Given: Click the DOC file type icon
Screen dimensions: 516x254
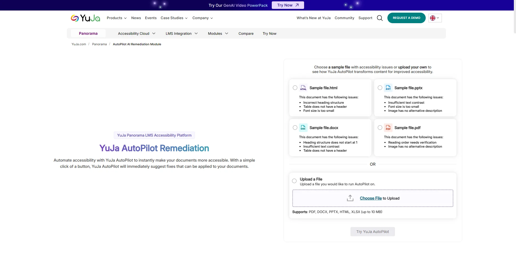Looking at the screenshot, I should 303,128.
